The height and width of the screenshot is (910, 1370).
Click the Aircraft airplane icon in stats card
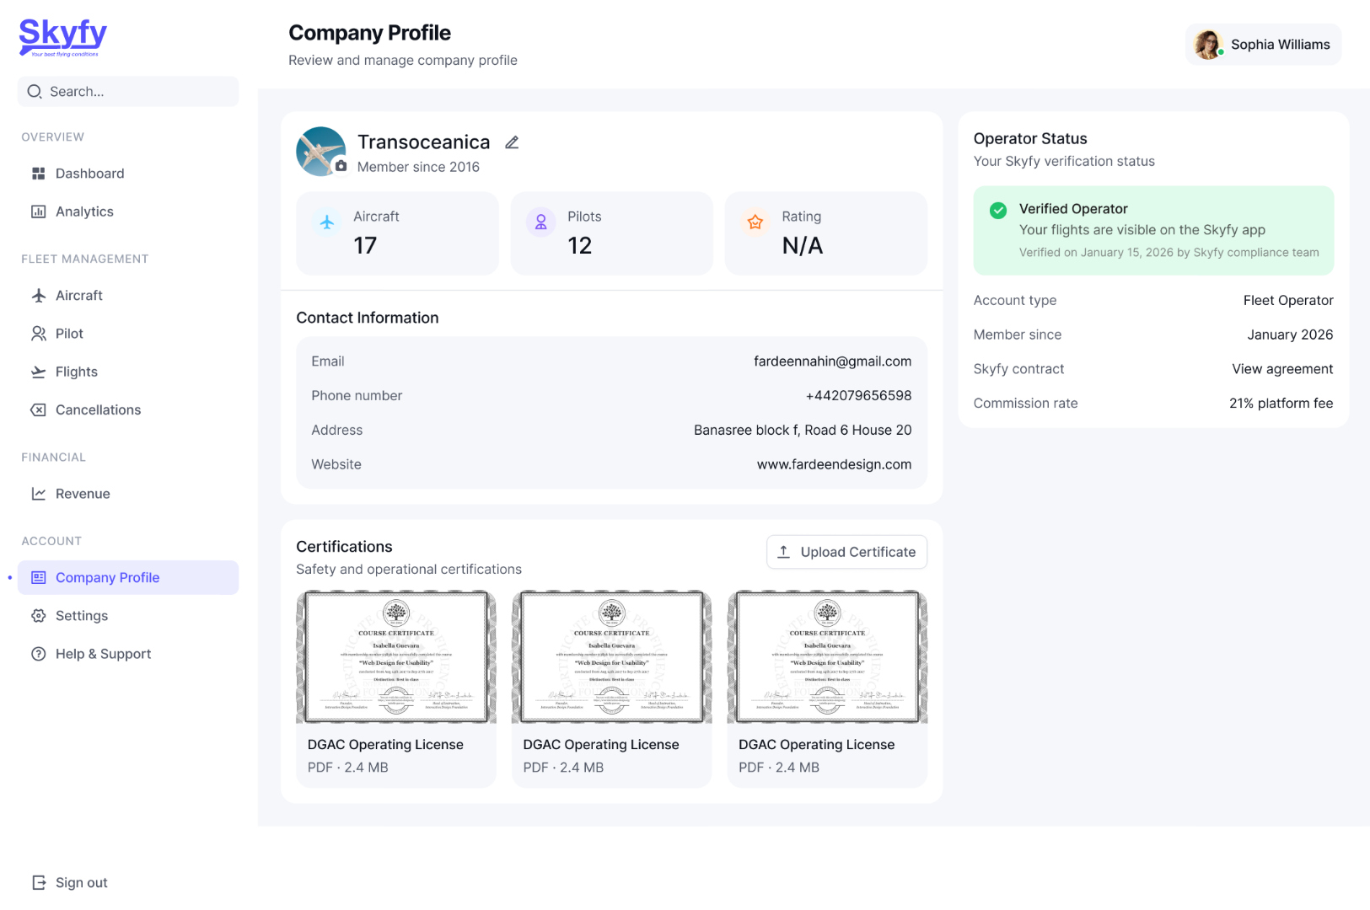tap(327, 222)
